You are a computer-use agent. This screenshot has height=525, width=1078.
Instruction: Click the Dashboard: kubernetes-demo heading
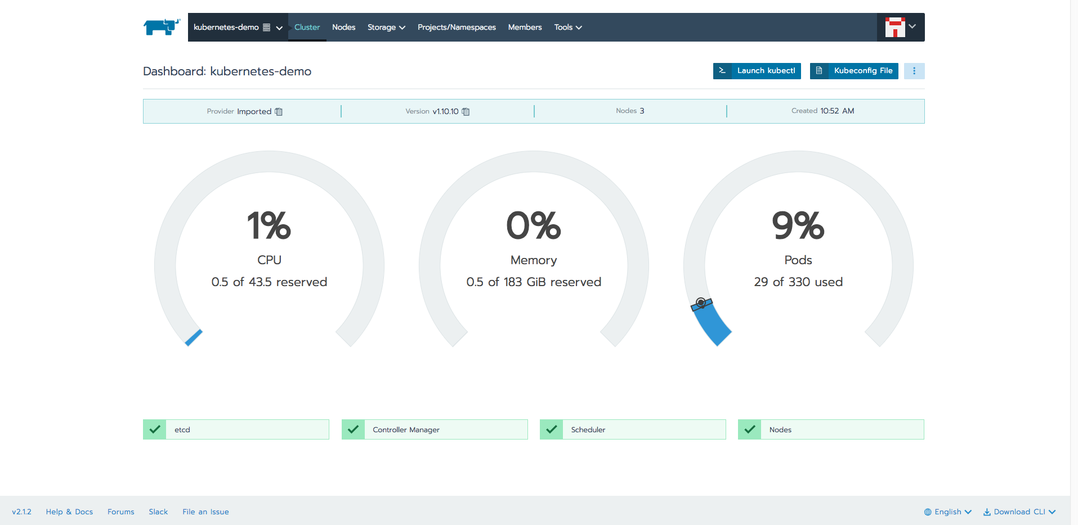click(227, 71)
